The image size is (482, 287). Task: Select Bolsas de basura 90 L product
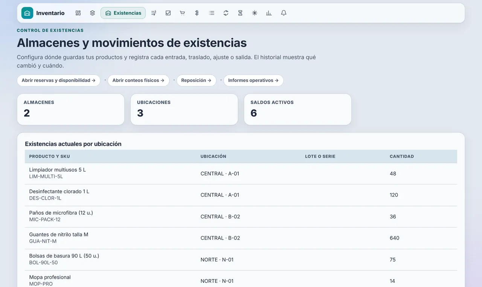tap(64, 256)
